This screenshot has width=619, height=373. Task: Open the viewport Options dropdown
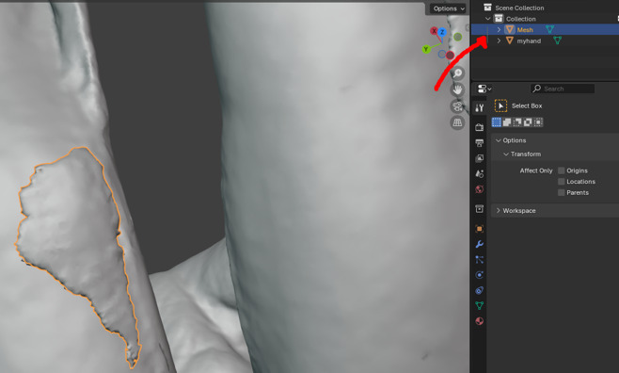coord(448,8)
